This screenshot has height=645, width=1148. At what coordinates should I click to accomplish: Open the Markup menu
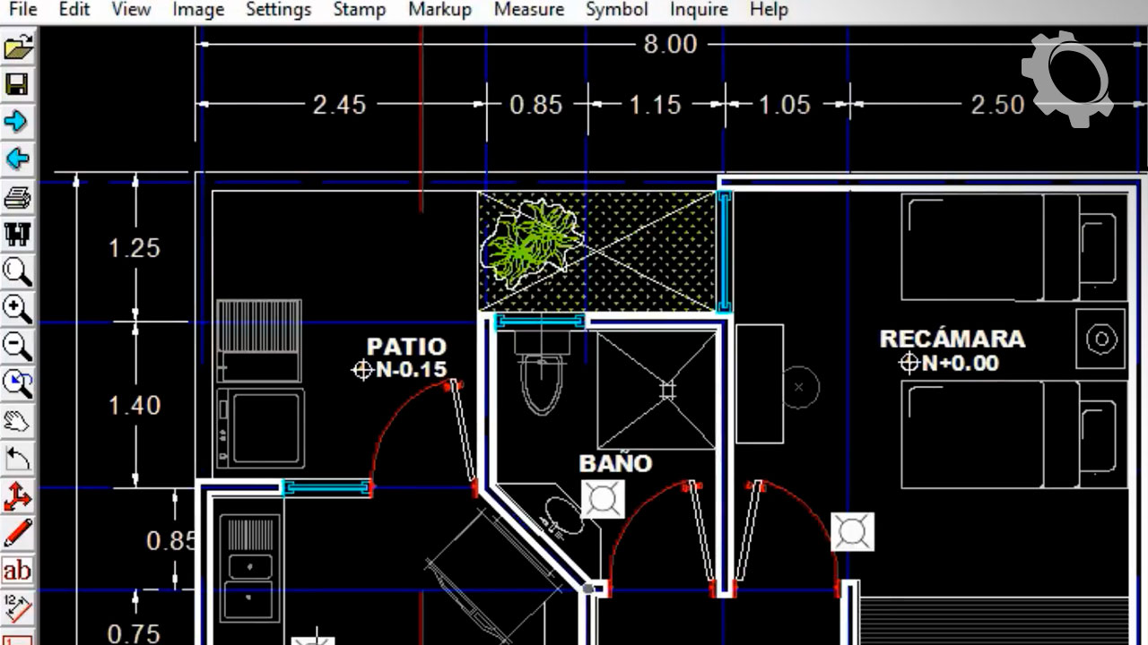pyautogui.click(x=439, y=10)
